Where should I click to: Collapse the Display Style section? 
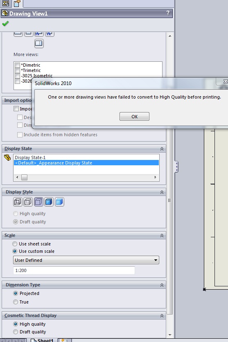(x=162, y=192)
